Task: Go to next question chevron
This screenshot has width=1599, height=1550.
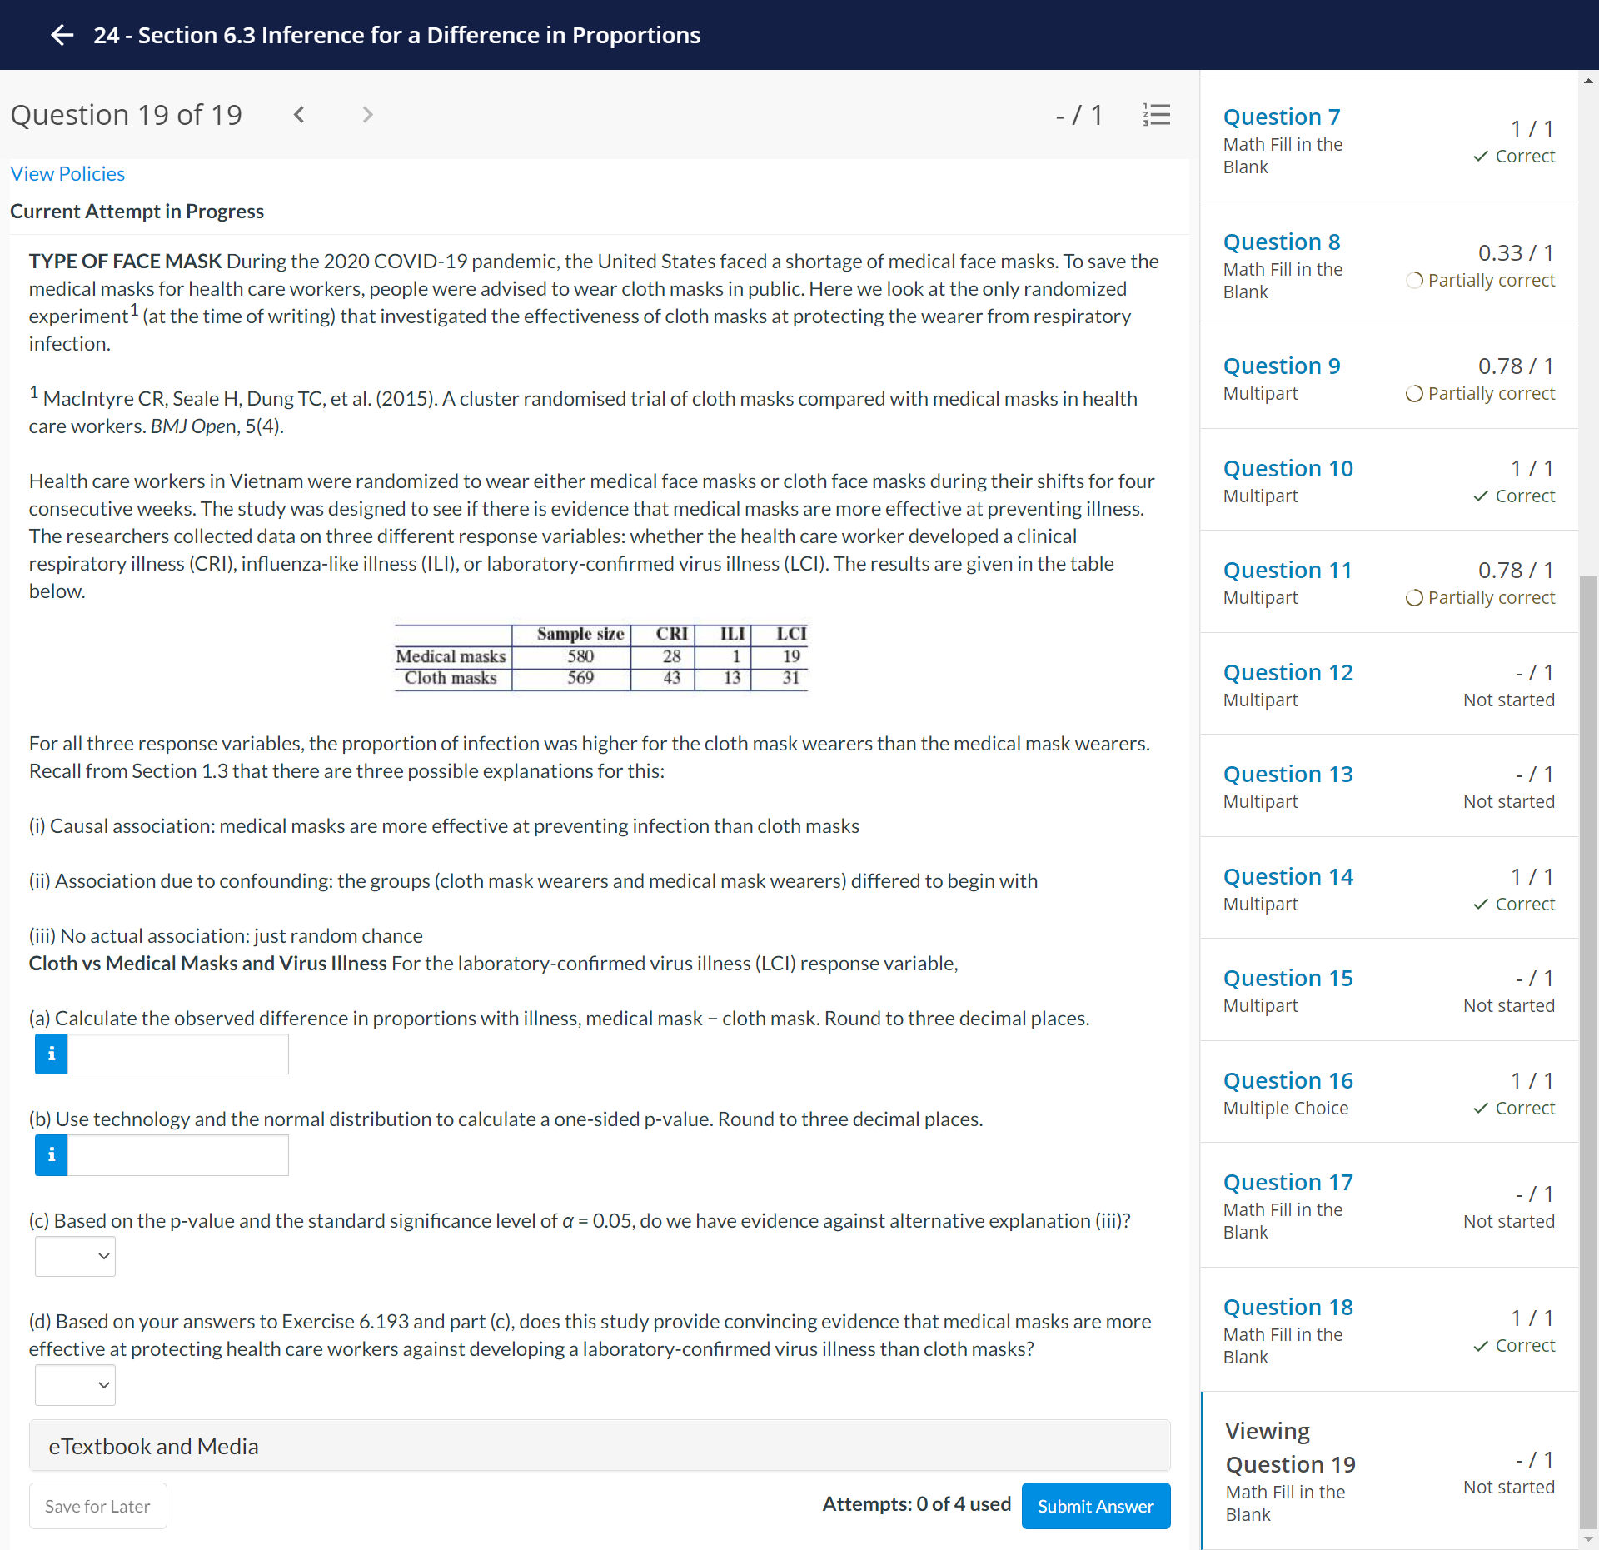Action: coord(367,115)
